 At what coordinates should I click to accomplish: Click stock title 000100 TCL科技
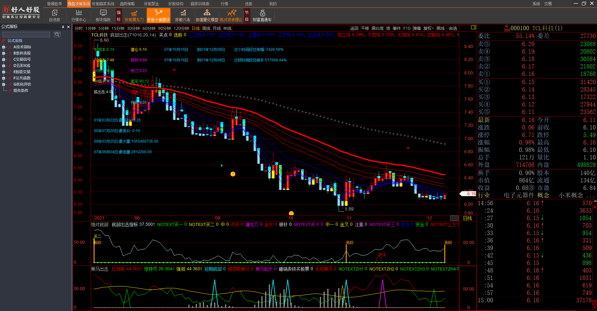pos(537,28)
